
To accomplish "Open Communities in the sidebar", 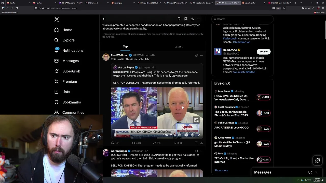I will pyautogui.click(x=69, y=112).
